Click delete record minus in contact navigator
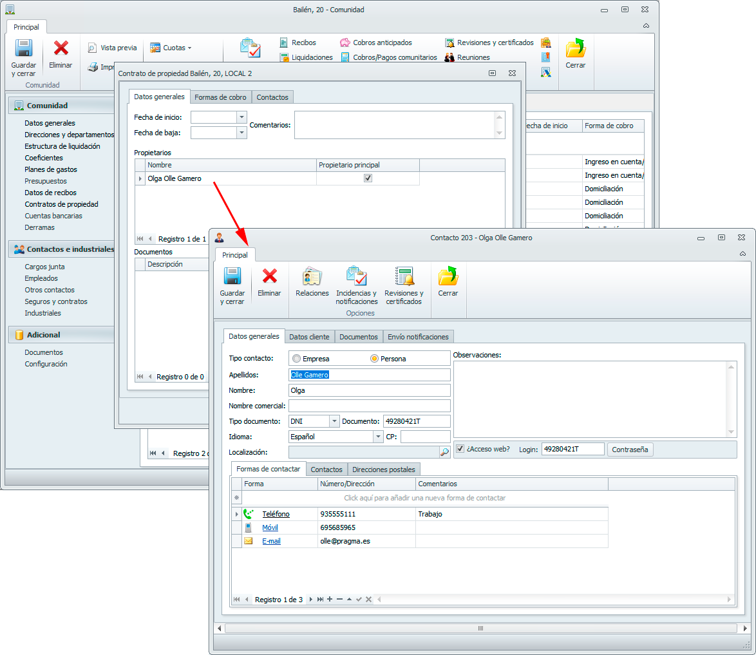 339,599
